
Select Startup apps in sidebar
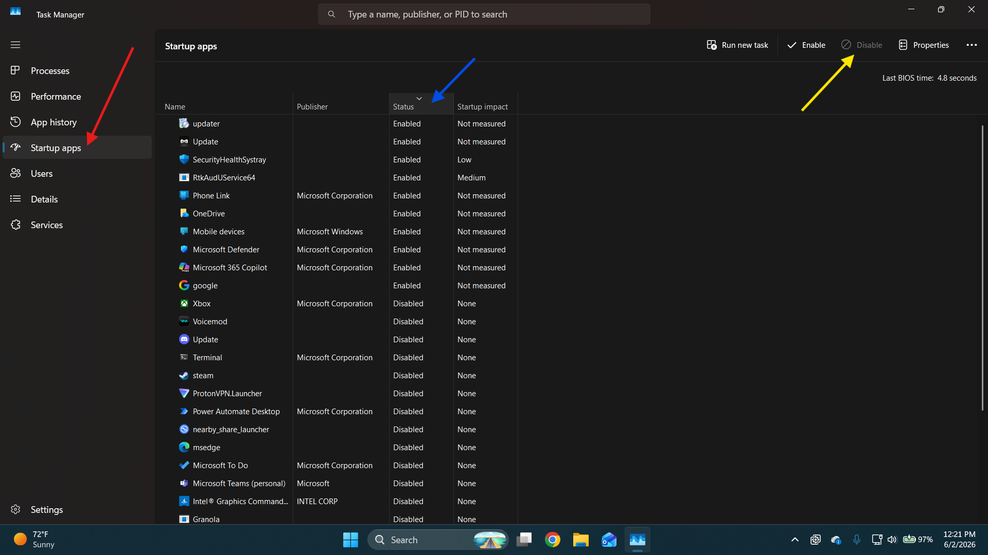click(x=77, y=147)
